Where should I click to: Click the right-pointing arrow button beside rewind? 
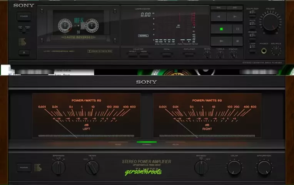[x=235, y=17]
